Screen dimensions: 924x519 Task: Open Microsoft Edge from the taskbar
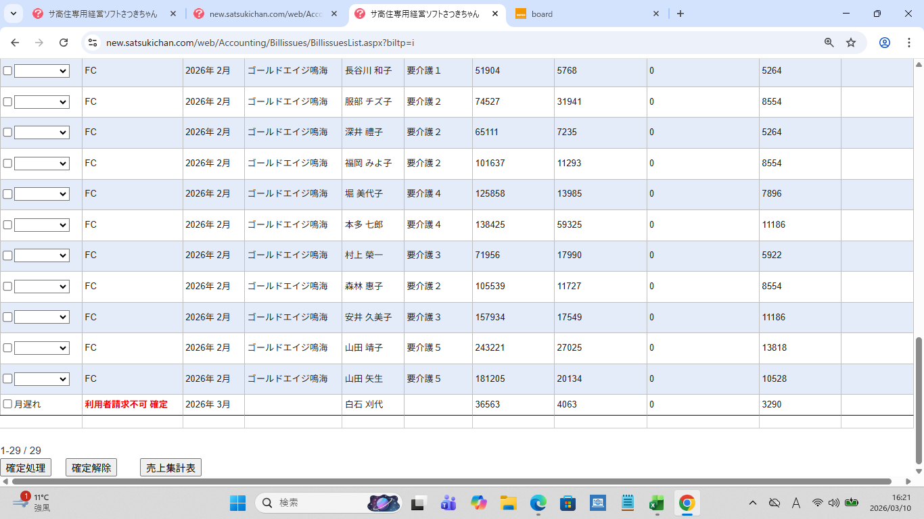[538, 503]
